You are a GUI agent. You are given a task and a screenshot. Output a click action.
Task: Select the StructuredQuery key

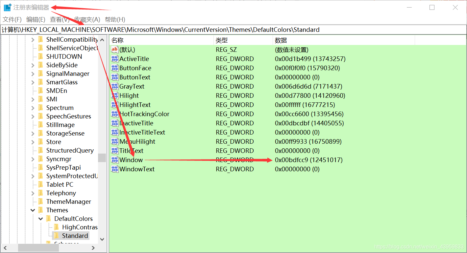tap(70, 150)
